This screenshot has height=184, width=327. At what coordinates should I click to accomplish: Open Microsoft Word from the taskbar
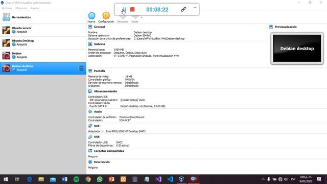coord(65,179)
